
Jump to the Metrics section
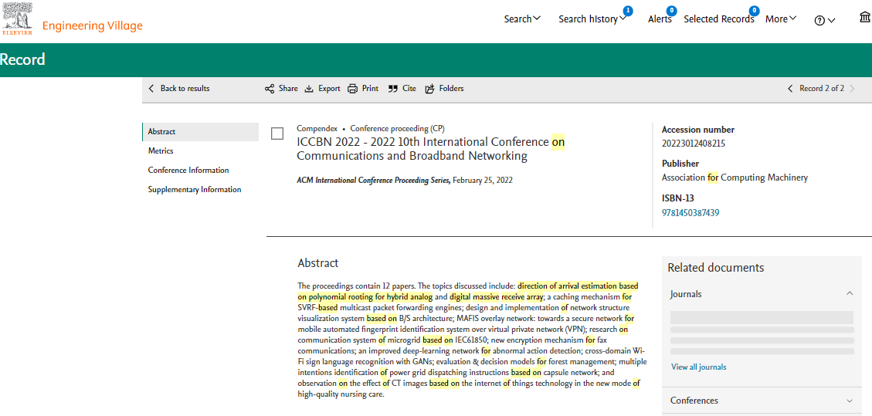coord(161,151)
